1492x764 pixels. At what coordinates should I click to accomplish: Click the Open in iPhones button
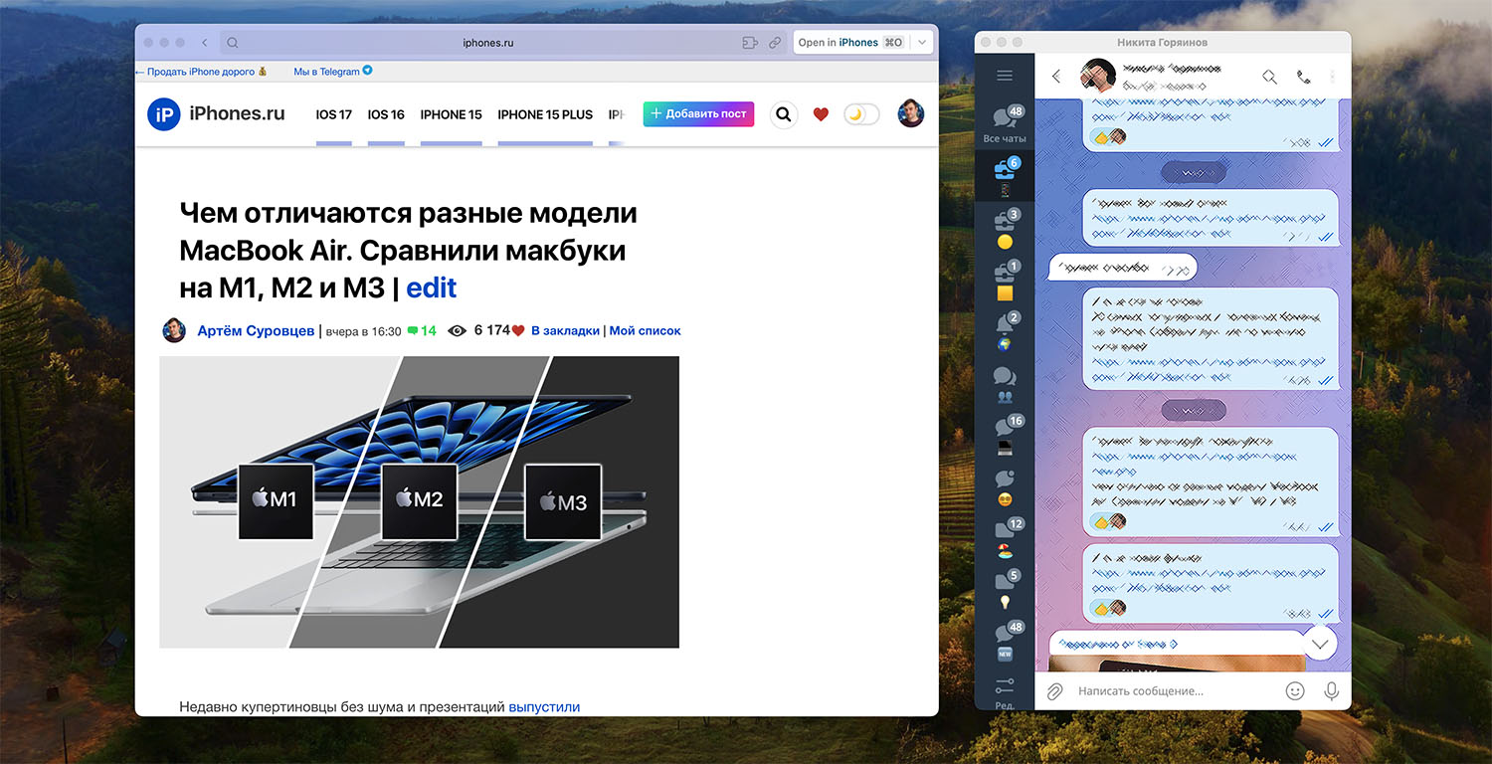click(x=850, y=43)
